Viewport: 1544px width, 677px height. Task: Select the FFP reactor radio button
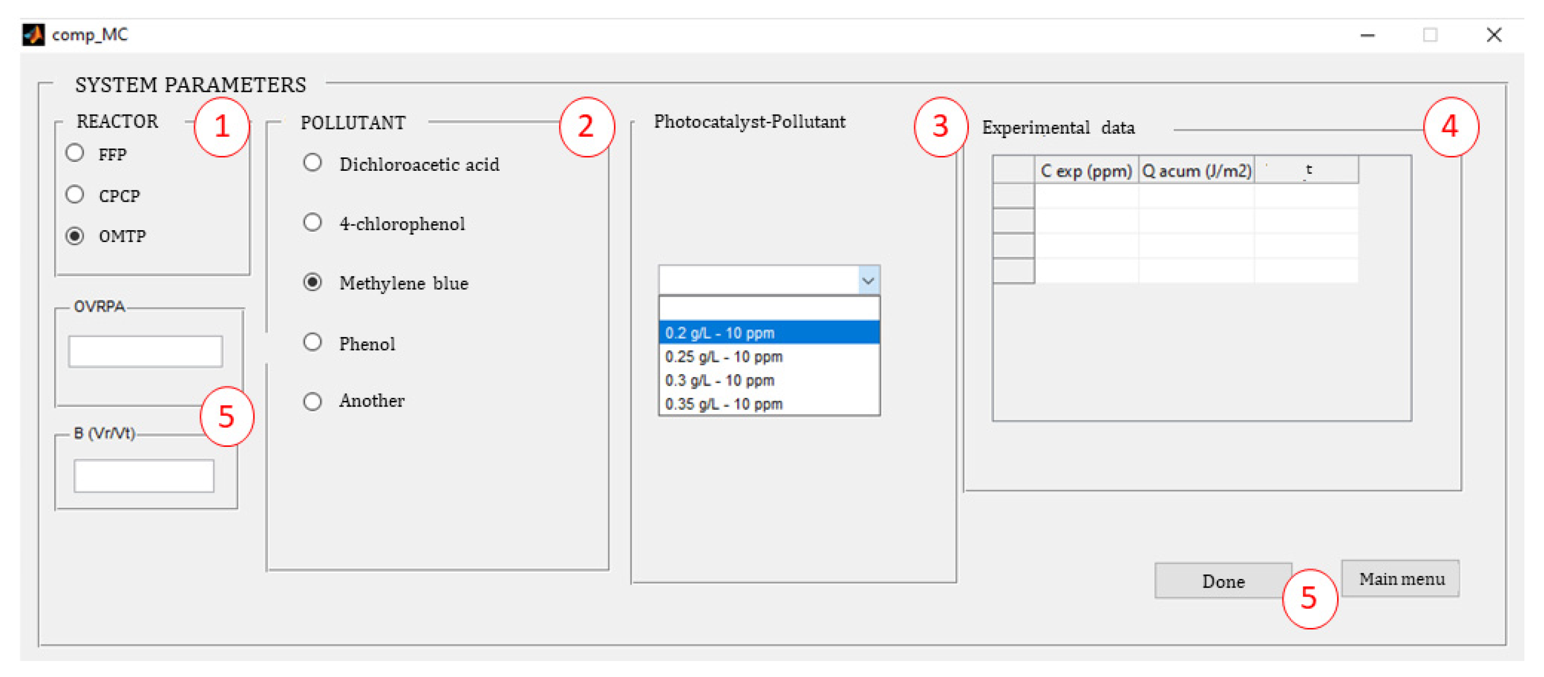75,153
